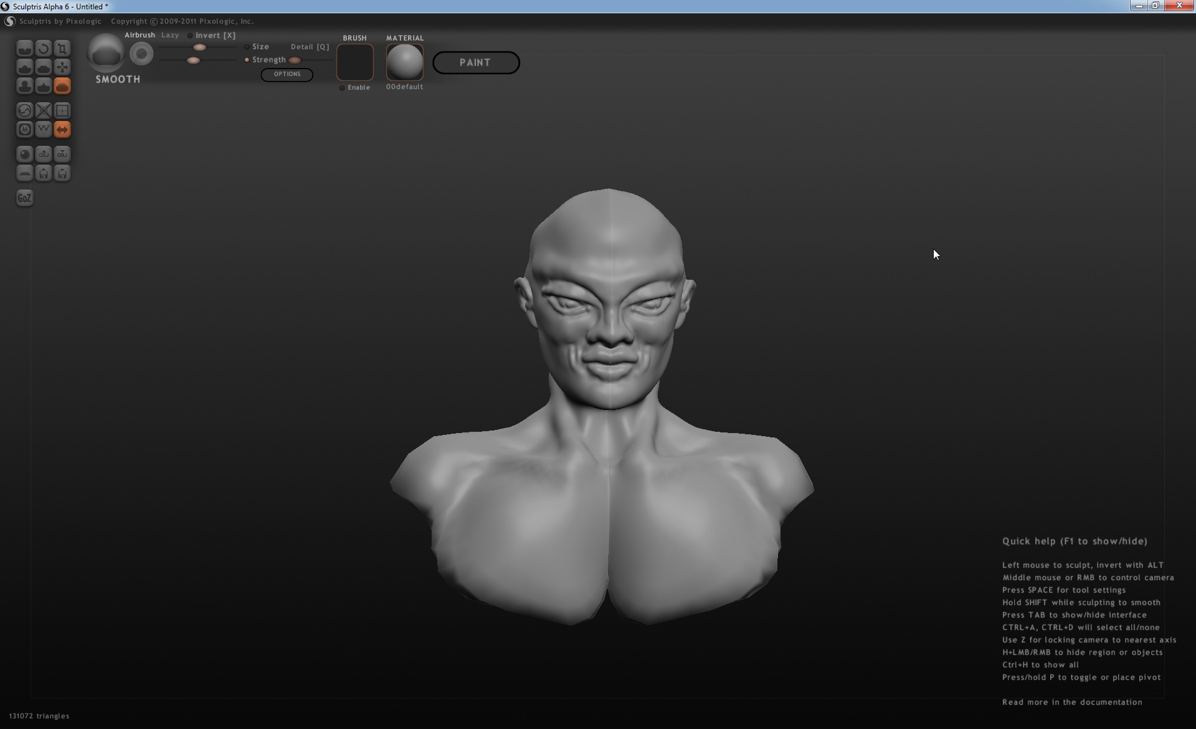Toggle the Size pressure radio dot
This screenshot has height=729, width=1196.
coord(247,47)
